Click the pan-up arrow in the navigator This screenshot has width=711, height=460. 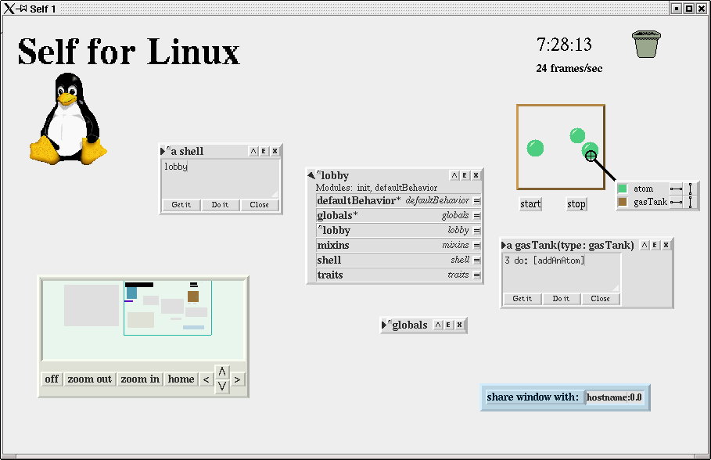pos(222,372)
